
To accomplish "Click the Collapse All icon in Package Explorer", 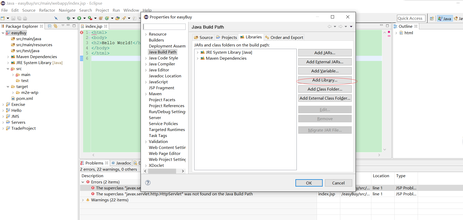I will coord(49,26).
